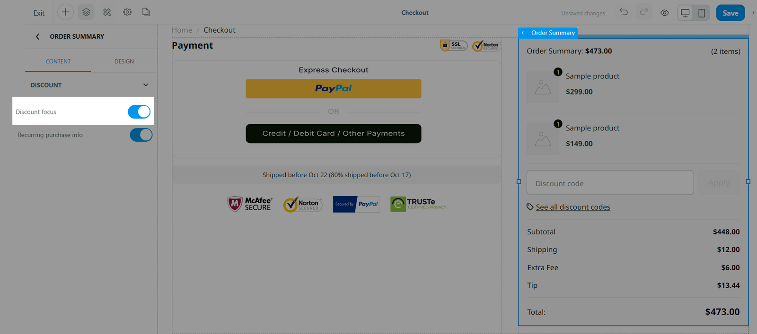Click the Exit button
757x334 pixels.
(x=39, y=13)
